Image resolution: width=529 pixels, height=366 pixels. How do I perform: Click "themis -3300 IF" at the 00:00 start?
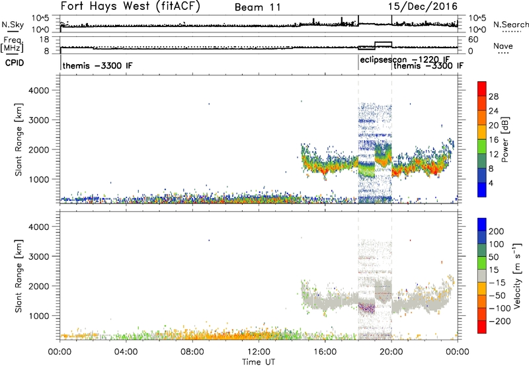[x=97, y=65]
